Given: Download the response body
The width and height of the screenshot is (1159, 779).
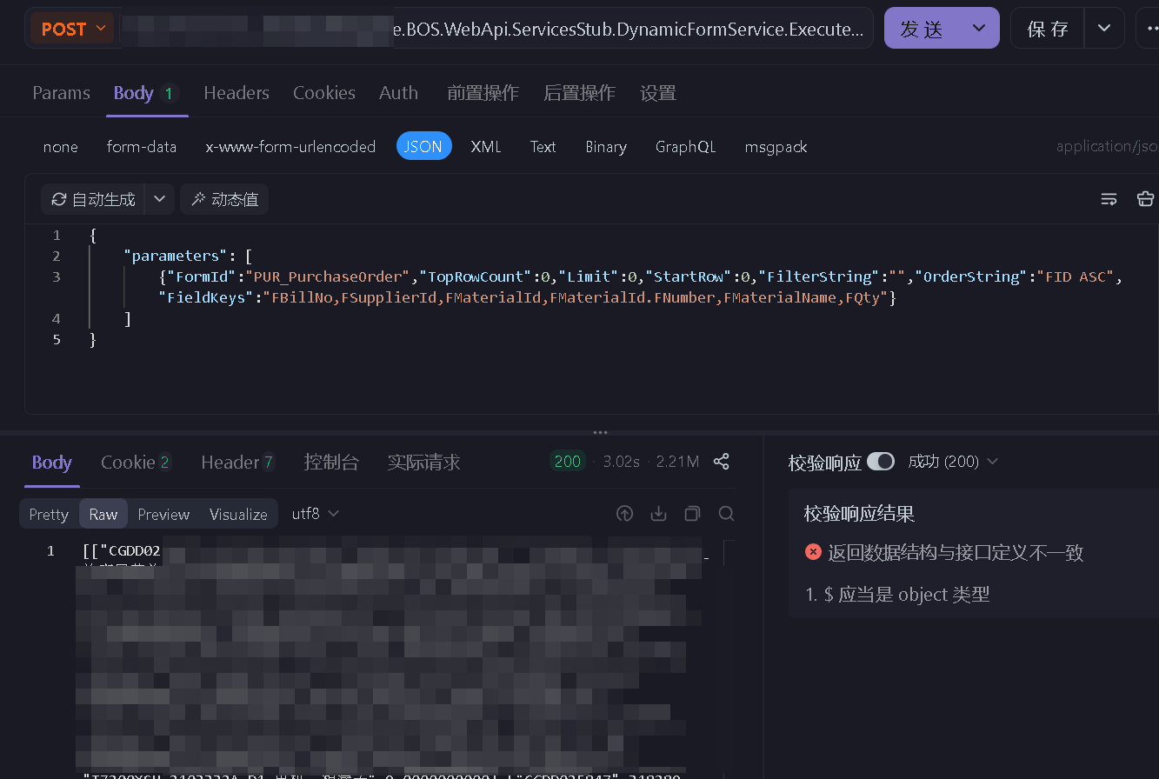Looking at the screenshot, I should (x=658, y=514).
